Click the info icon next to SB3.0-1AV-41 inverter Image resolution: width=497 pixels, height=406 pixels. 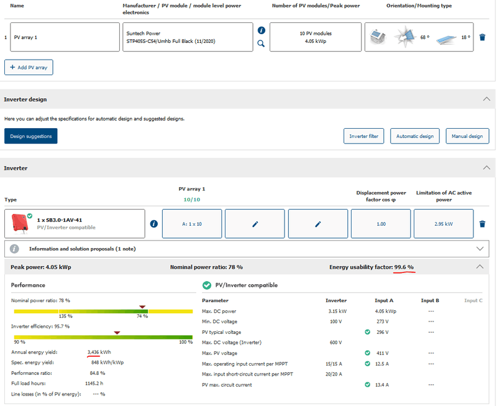point(154,224)
